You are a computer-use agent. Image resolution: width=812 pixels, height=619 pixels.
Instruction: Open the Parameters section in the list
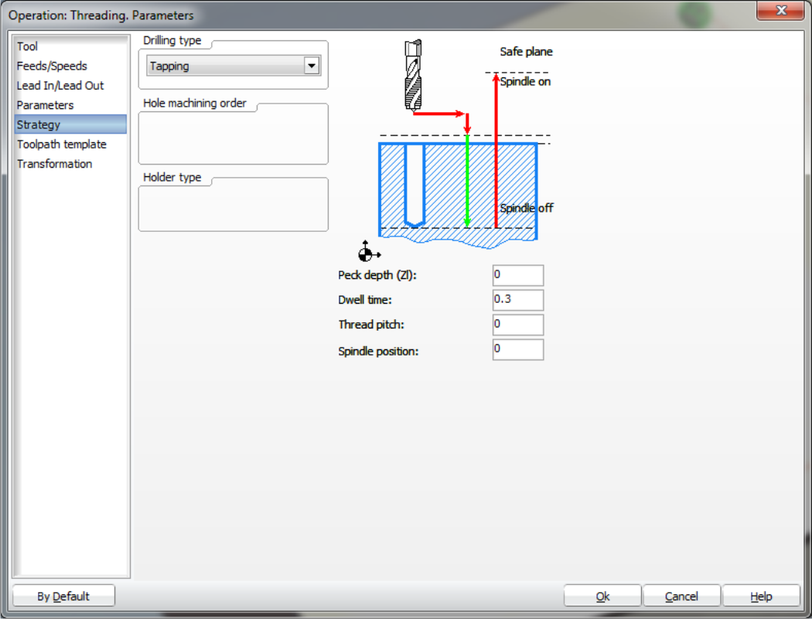[x=45, y=105]
